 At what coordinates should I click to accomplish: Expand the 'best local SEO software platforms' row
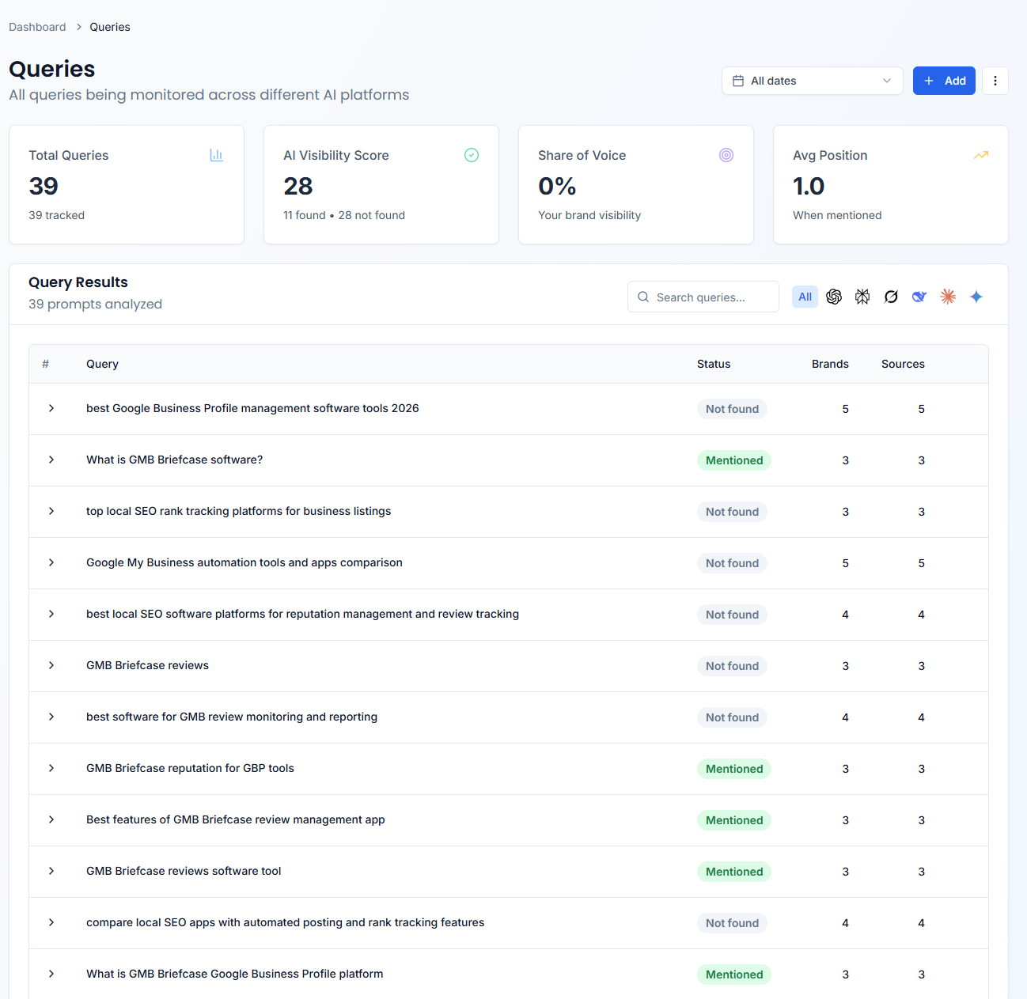tap(51, 614)
